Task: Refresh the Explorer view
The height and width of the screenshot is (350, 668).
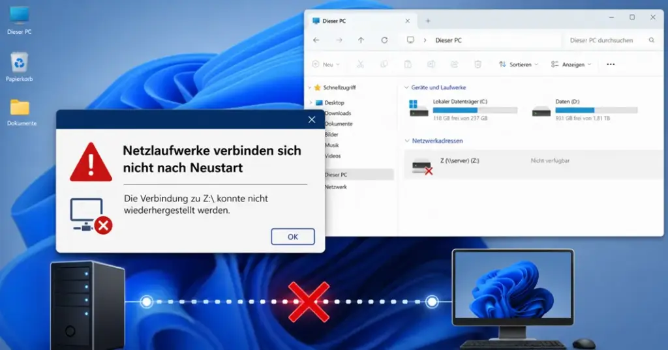Action: click(x=384, y=40)
